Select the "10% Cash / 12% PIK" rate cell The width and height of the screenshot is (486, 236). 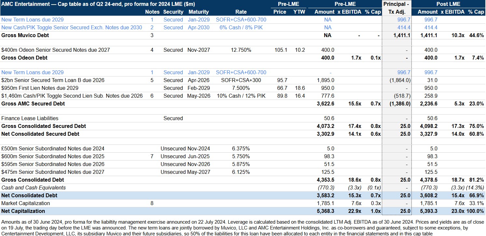pyautogui.click(x=241, y=96)
